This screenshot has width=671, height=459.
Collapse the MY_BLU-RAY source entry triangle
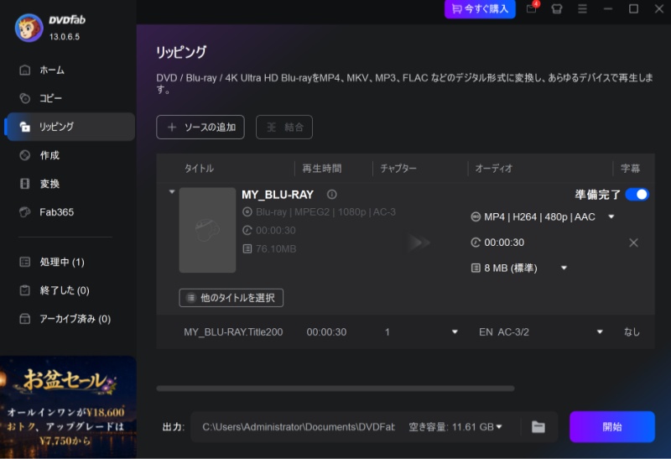(172, 192)
